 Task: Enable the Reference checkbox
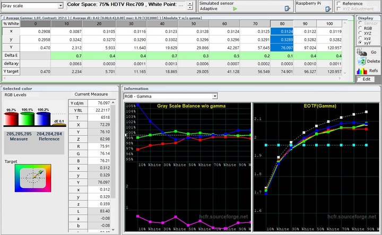[x=338, y=4]
